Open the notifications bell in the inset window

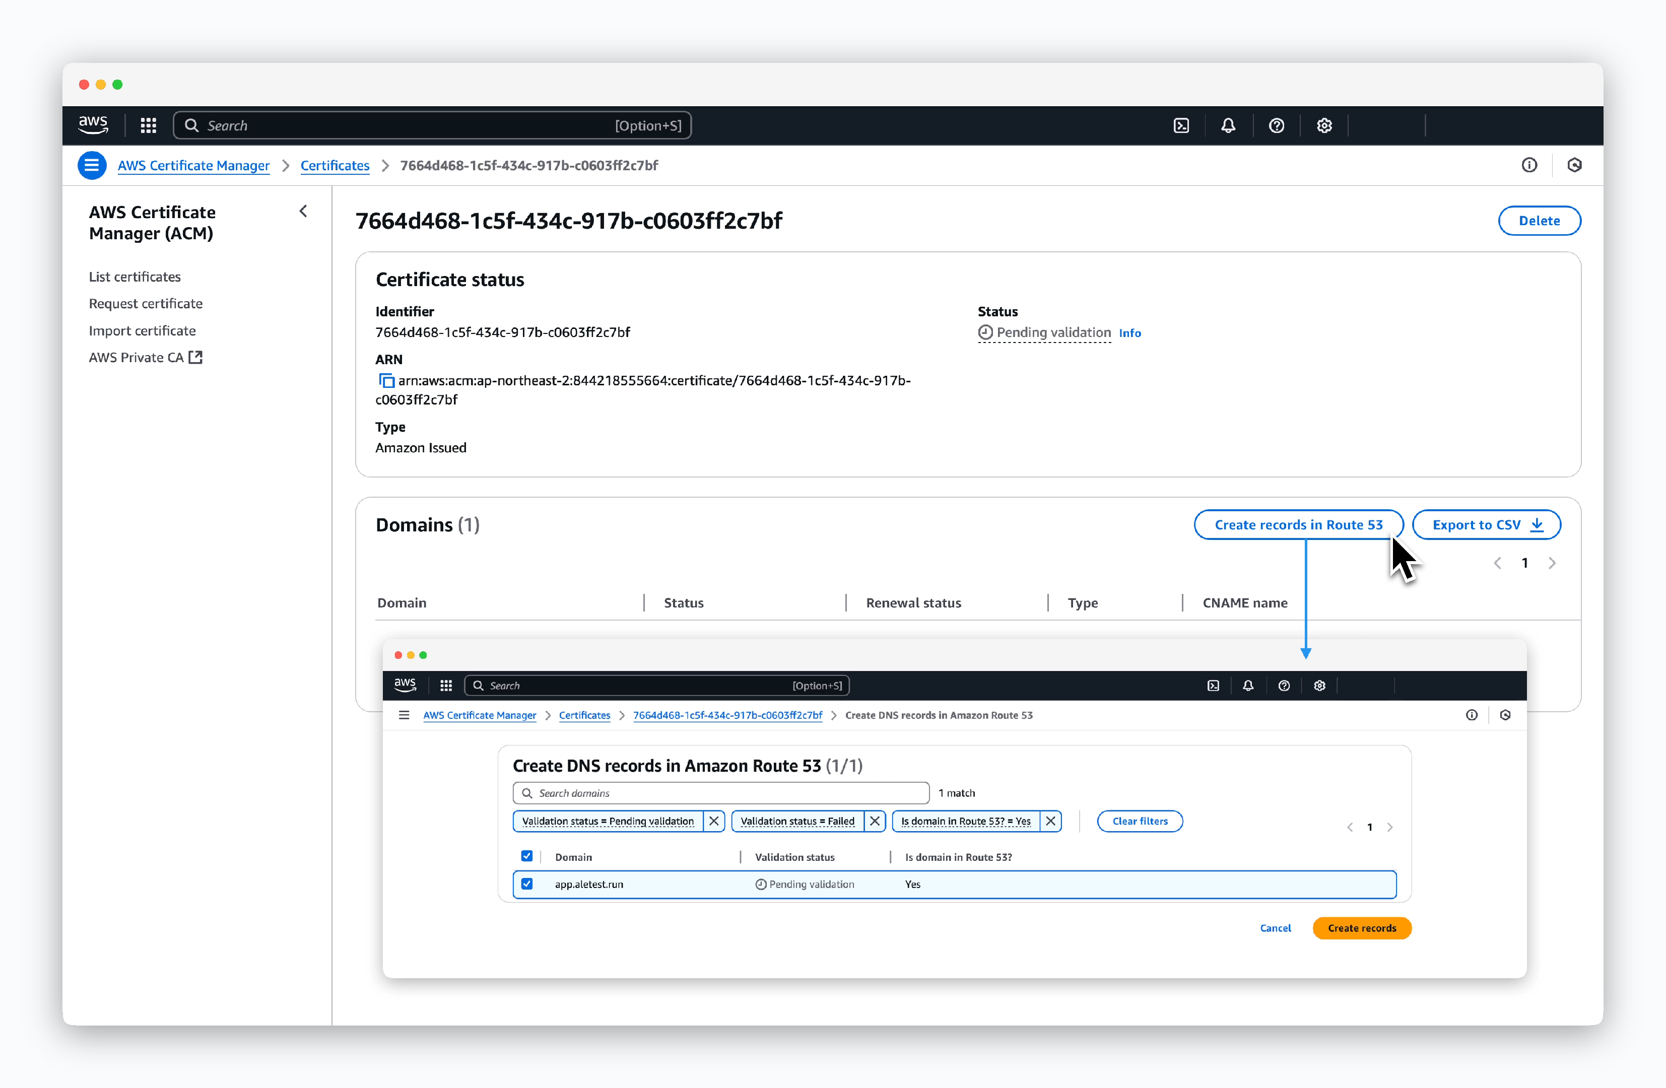coord(1248,686)
